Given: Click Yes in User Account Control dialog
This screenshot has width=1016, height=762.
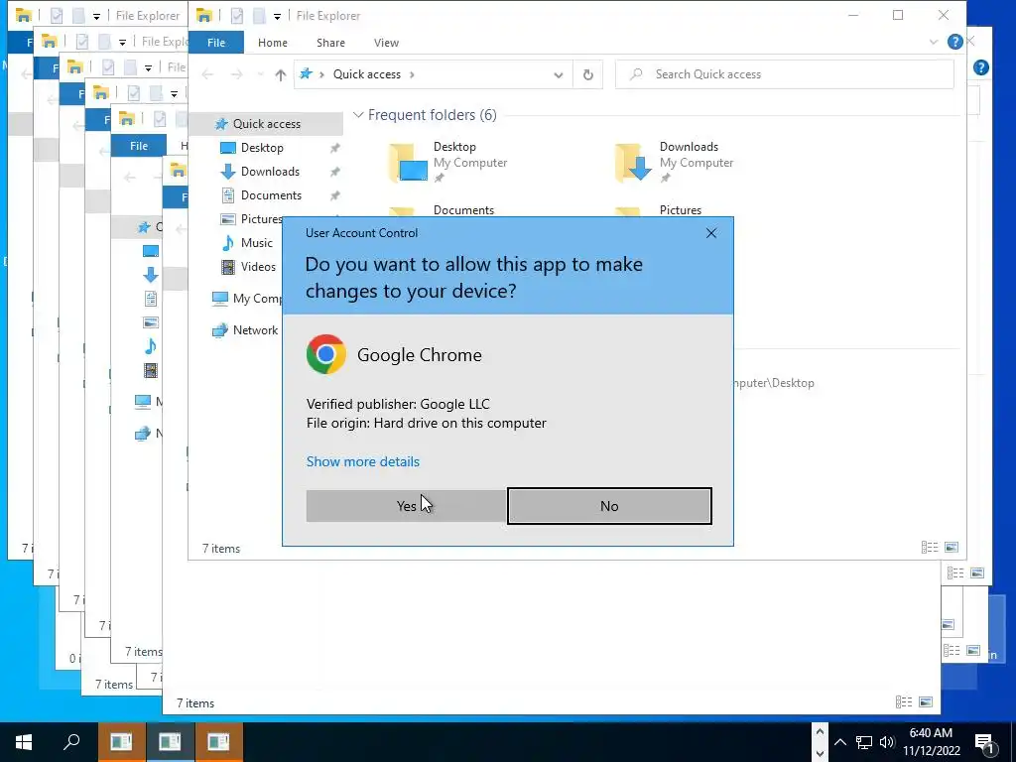Looking at the screenshot, I should tap(406, 506).
